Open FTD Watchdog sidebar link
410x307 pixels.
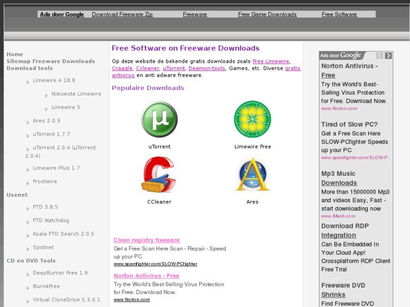(x=51, y=220)
